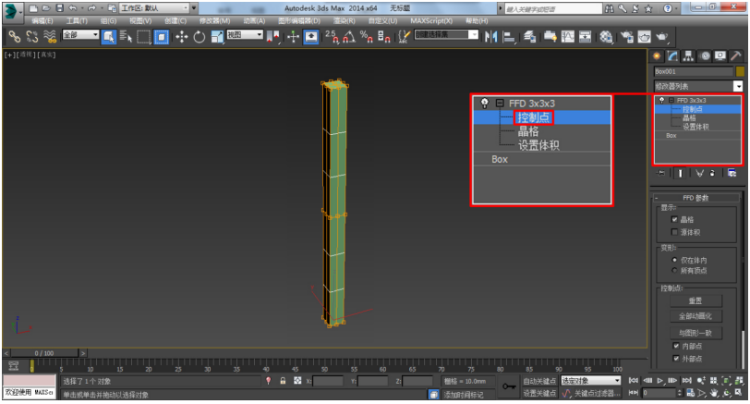Viewport: 750px width, 404px height.
Task: Enable the 源体积 checkbox
Action: [x=674, y=231]
